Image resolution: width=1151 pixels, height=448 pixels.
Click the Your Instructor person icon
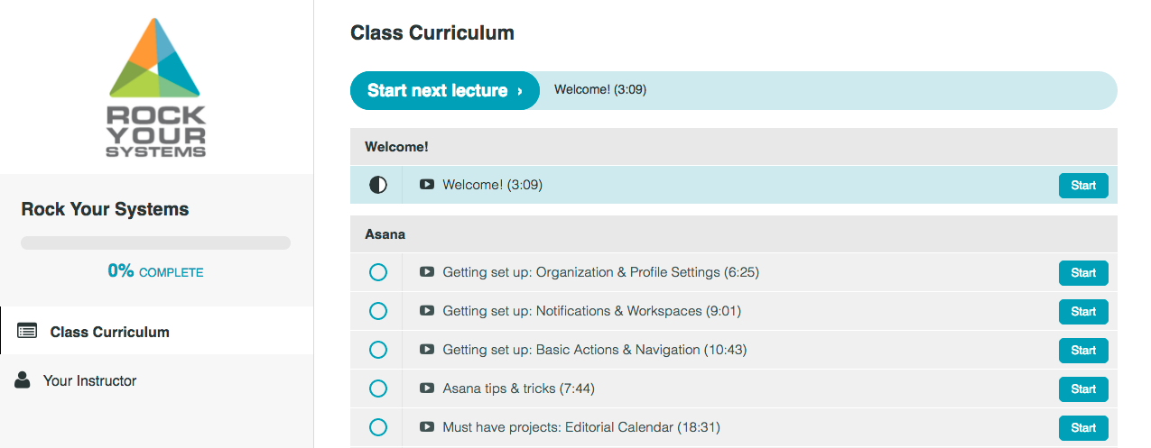(23, 379)
